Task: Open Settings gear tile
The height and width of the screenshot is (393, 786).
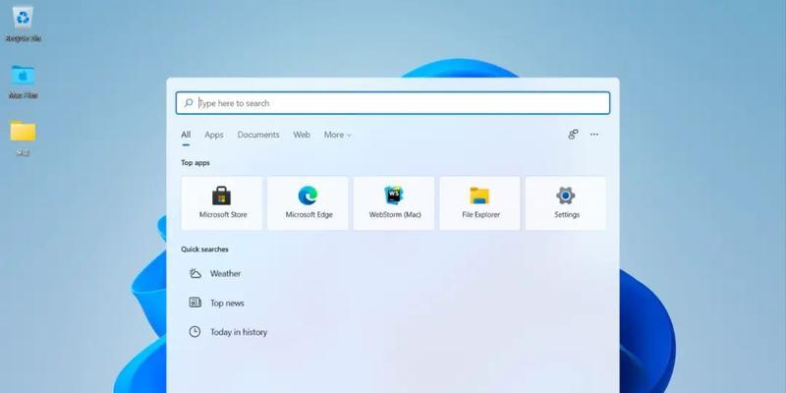Action: (x=566, y=203)
